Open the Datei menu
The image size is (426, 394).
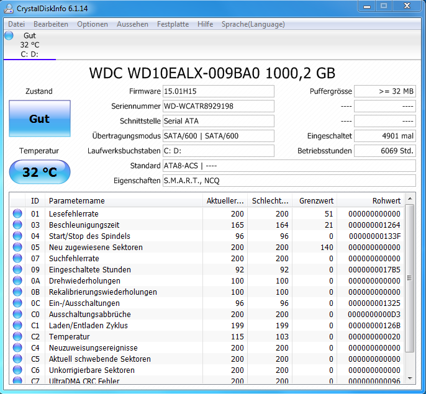point(16,24)
